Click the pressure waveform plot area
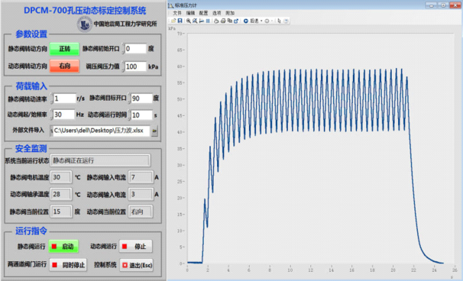Image resolution: width=463 pixels, height=281 pixels. click(x=320, y=148)
